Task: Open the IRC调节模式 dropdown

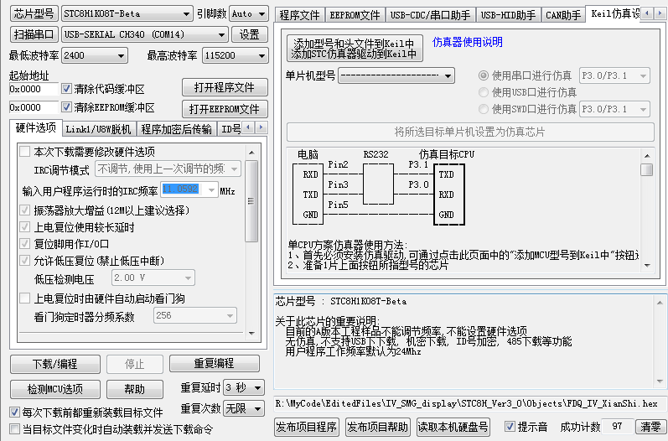Action: point(168,169)
